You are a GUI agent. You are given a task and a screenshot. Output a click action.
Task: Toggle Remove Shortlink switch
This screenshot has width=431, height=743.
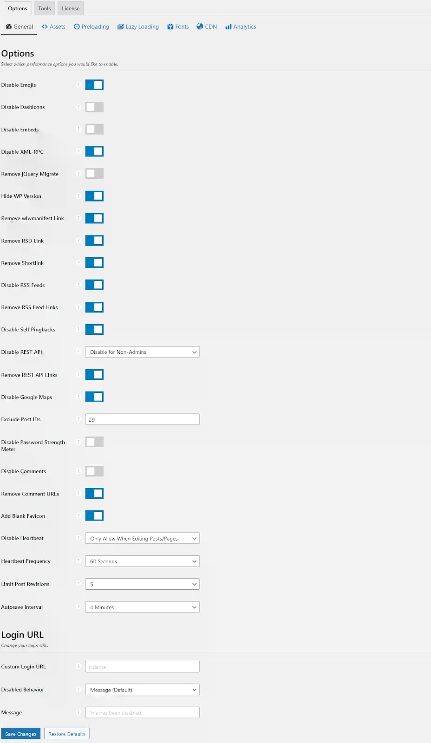pos(94,263)
